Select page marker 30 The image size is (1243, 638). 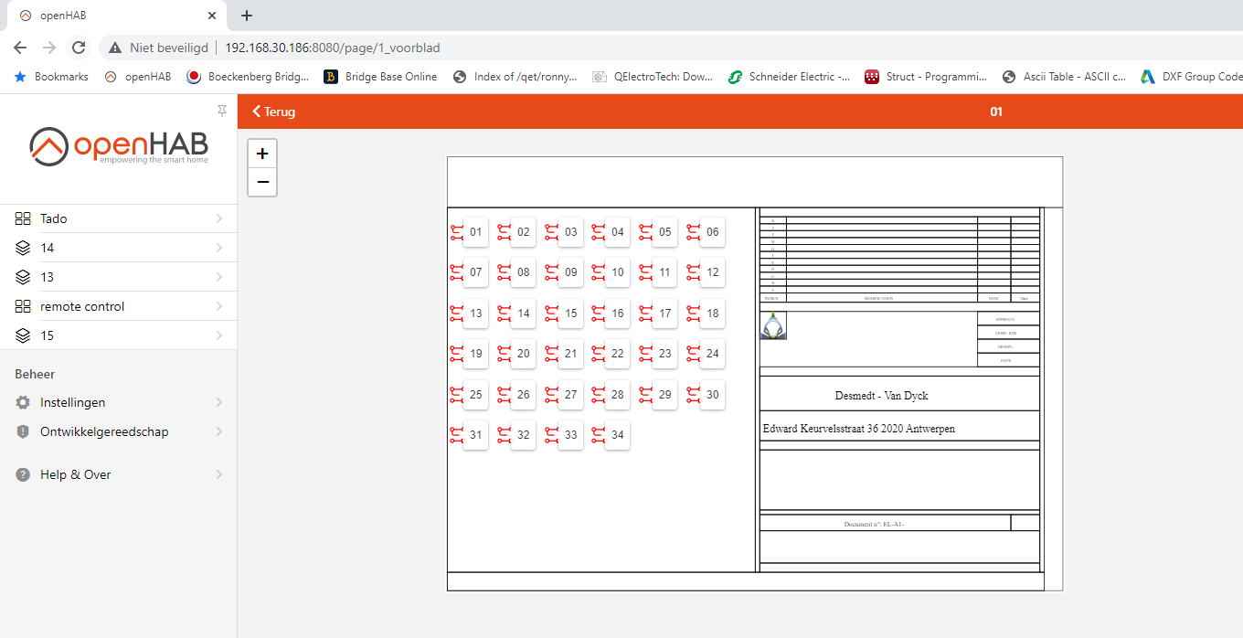click(x=712, y=395)
